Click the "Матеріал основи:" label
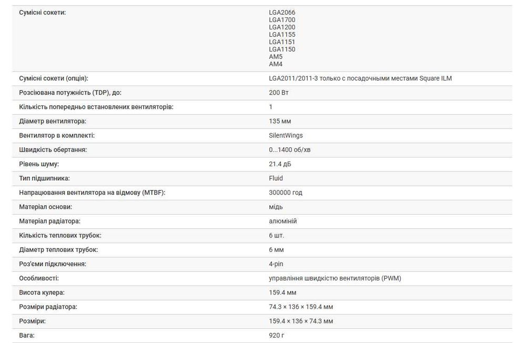Viewport: 526px width, 343px height. pyautogui.click(x=45, y=207)
